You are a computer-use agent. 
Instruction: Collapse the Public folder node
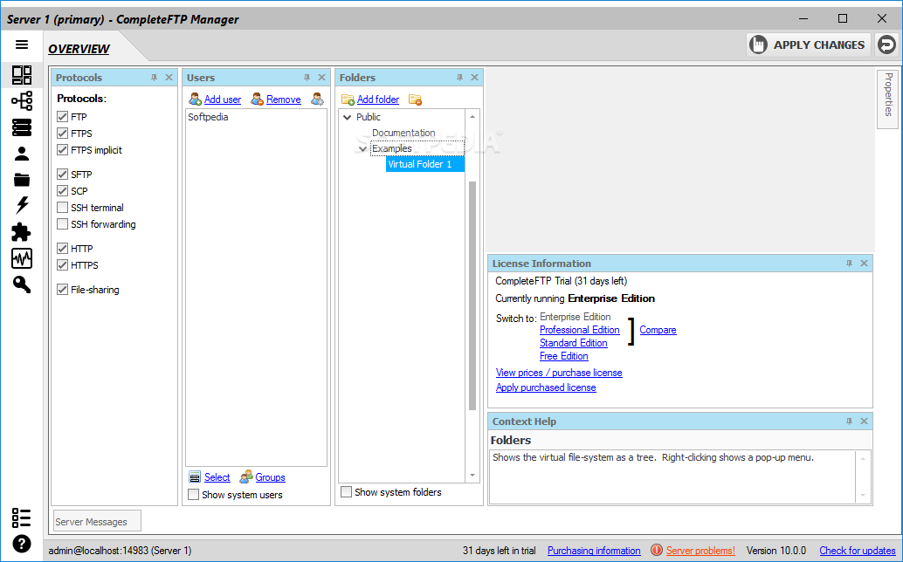348,117
